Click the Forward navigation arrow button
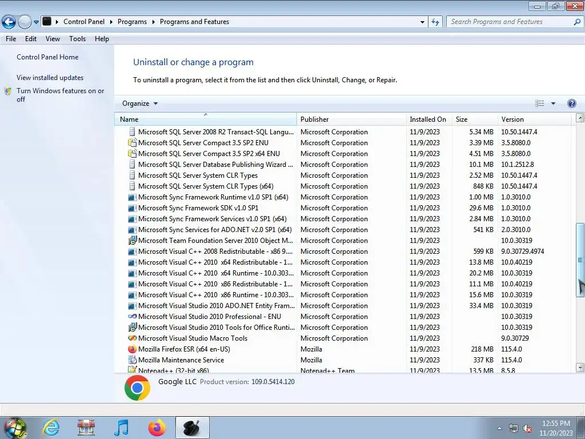585x439 pixels. pyautogui.click(x=25, y=22)
